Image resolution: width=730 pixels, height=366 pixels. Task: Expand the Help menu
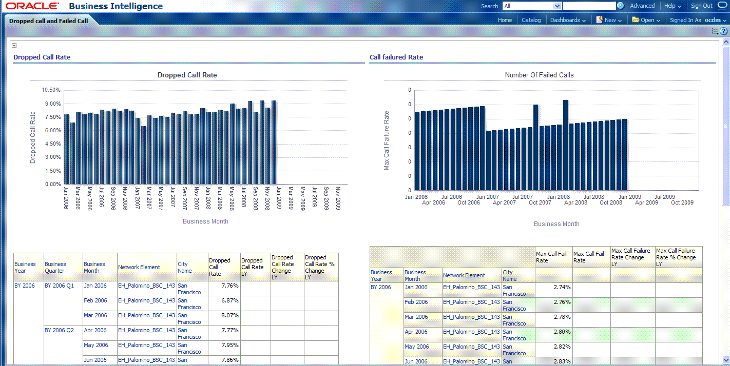tap(673, 6)
